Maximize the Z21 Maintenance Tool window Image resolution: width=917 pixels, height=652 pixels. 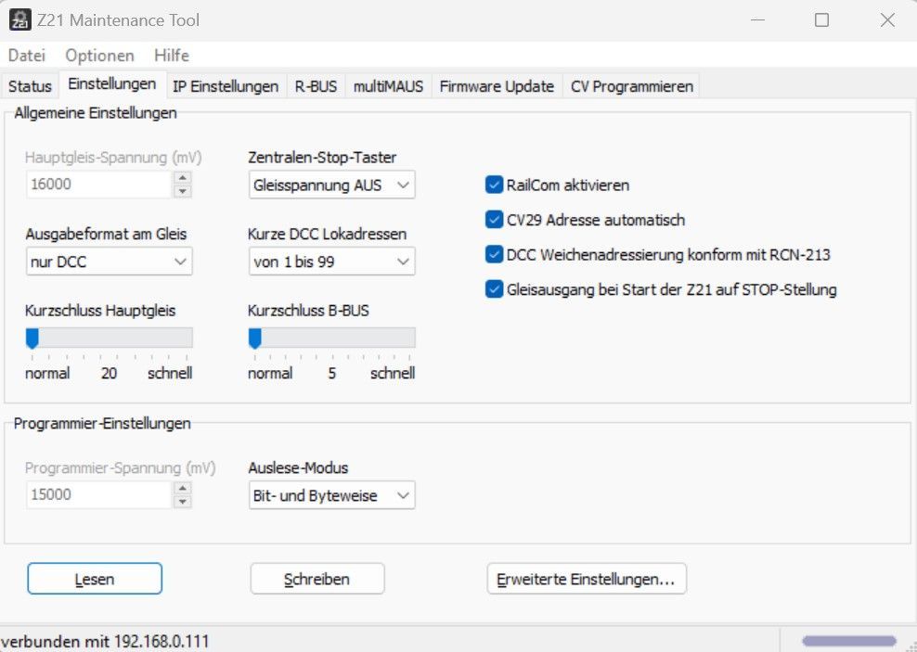click(x=821, y=19)
